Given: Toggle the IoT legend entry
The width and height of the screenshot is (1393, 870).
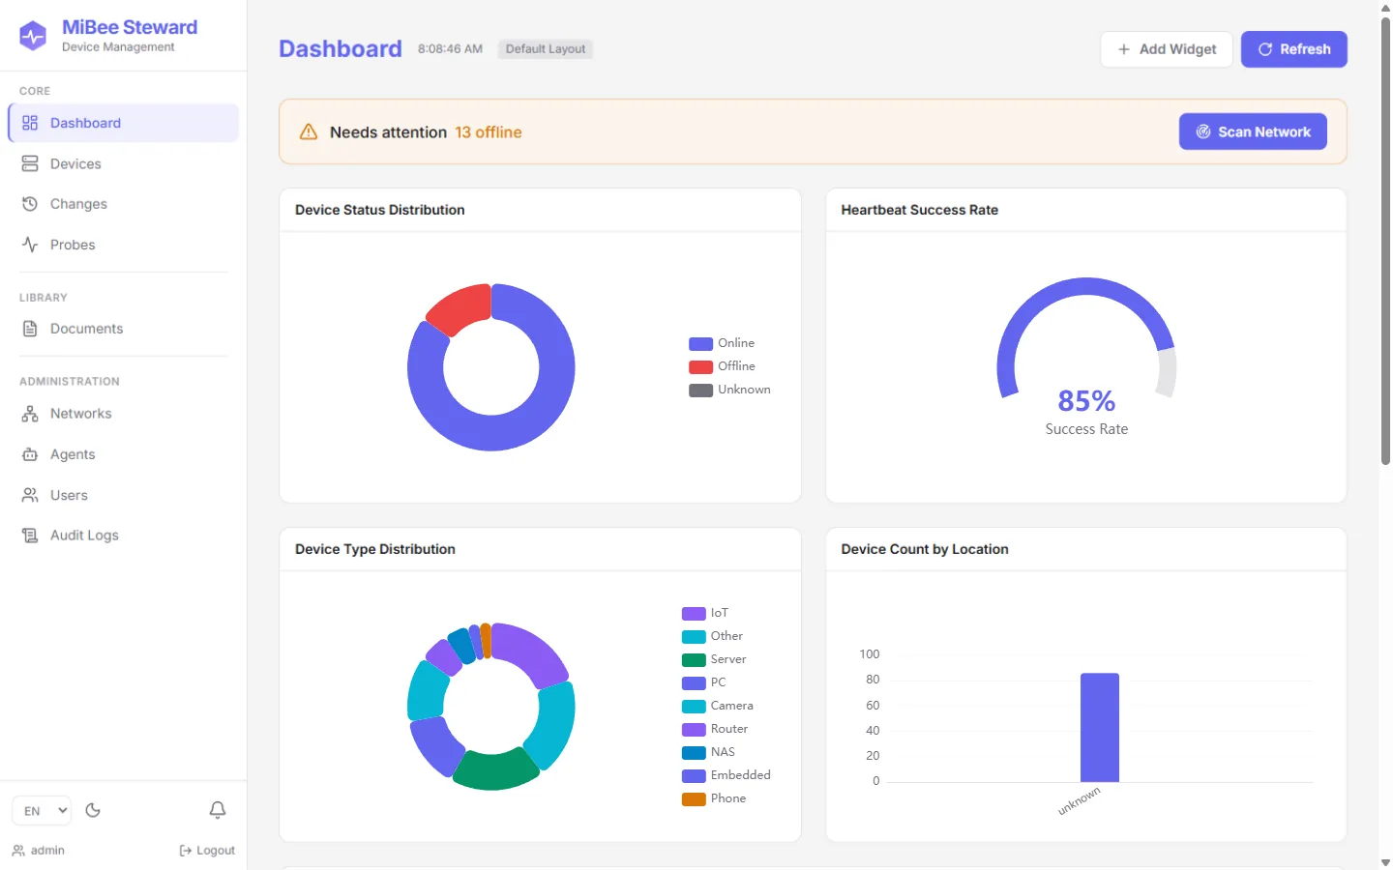Looking at the screenshot, I should 705,613.
